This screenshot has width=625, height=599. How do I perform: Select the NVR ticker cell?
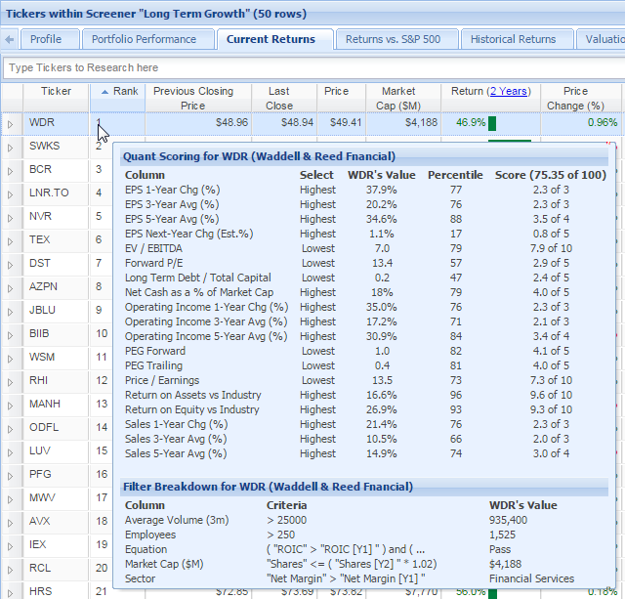point(56,217)
